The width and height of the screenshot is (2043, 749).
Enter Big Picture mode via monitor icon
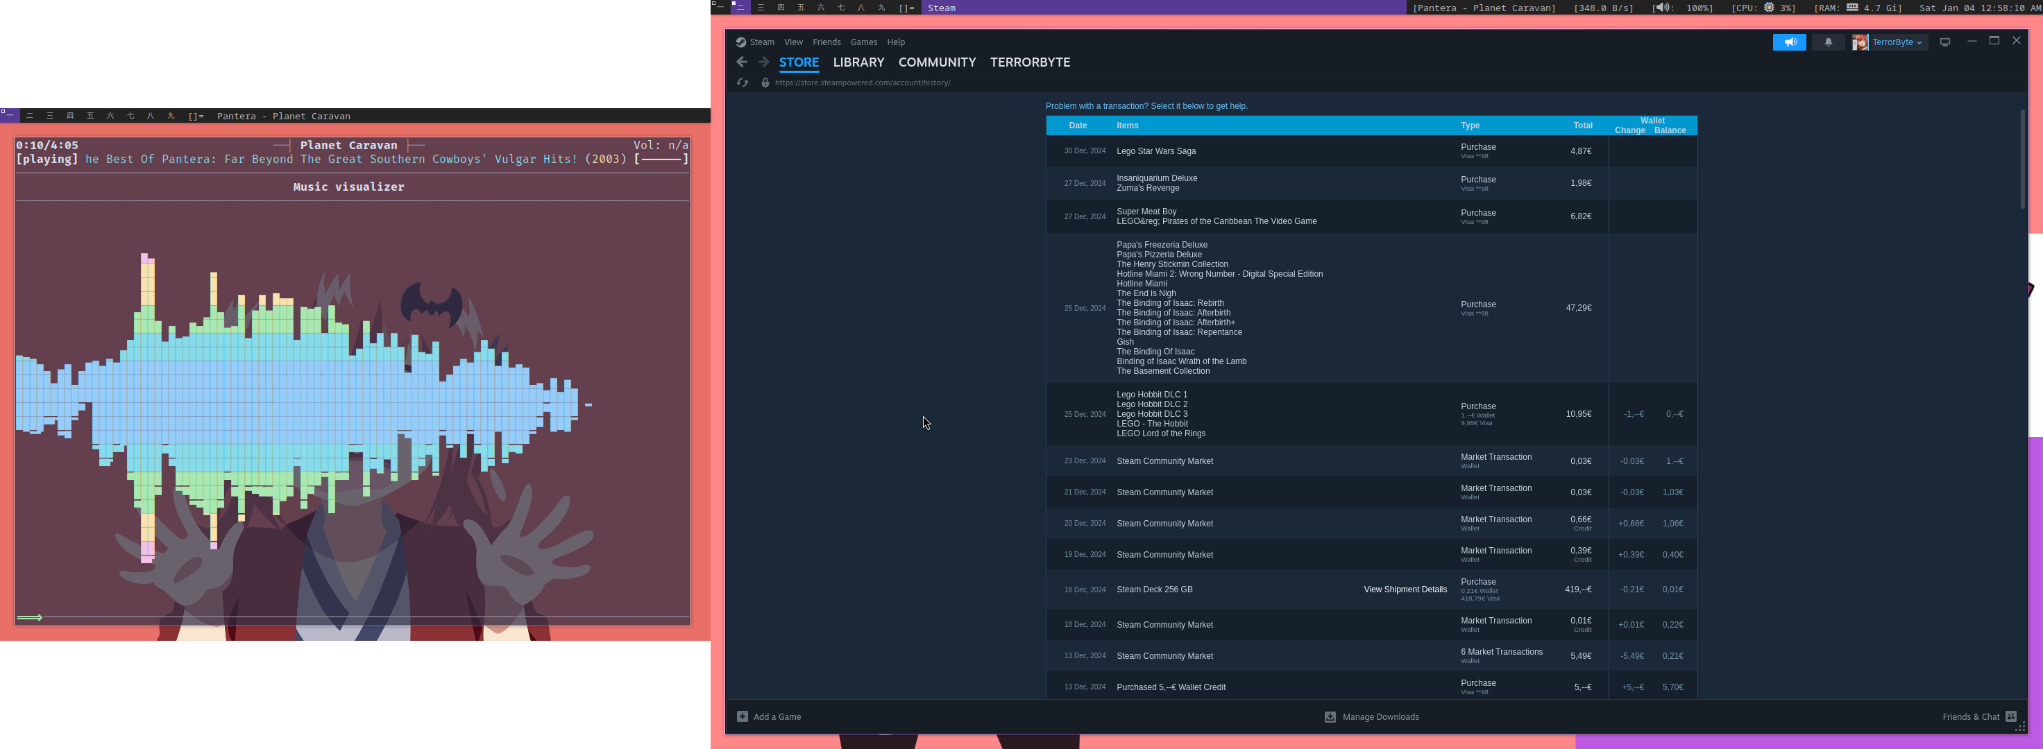coord(1944,42)
